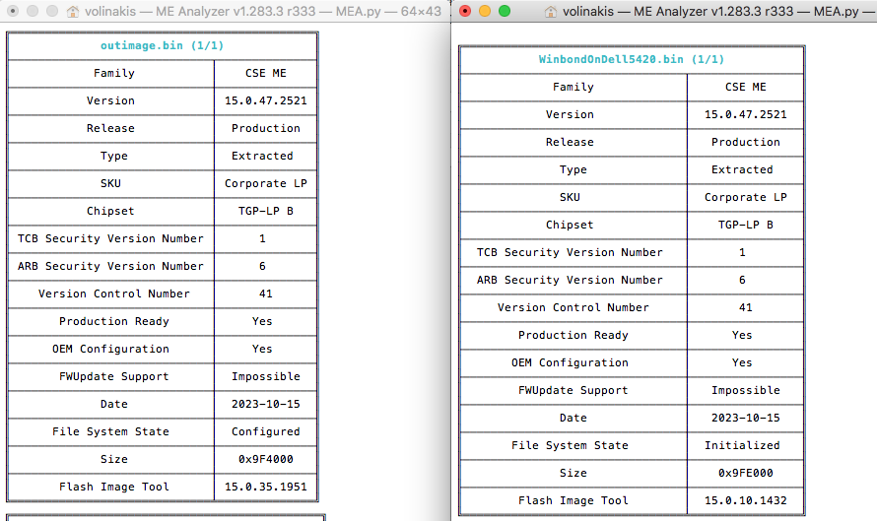Click the outimage.bin (1/1) table header
The height and width of the screenshot is (521, 877).
pos(162,45)
